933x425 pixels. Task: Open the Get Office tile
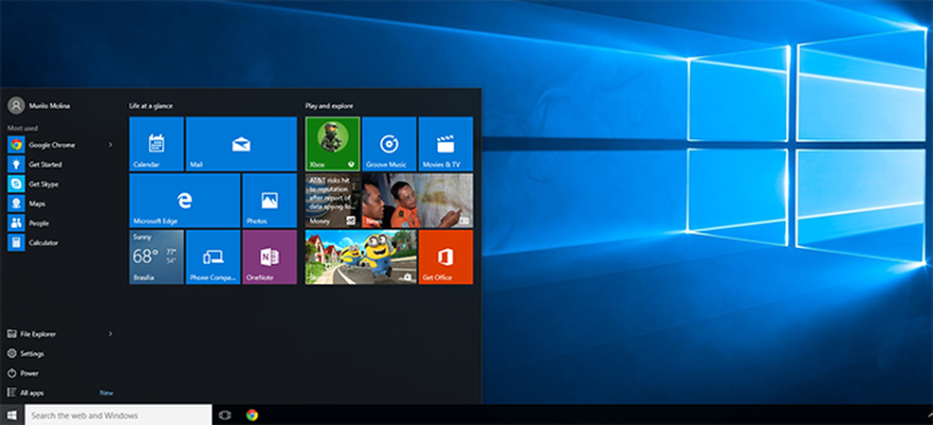pos(446,257)
